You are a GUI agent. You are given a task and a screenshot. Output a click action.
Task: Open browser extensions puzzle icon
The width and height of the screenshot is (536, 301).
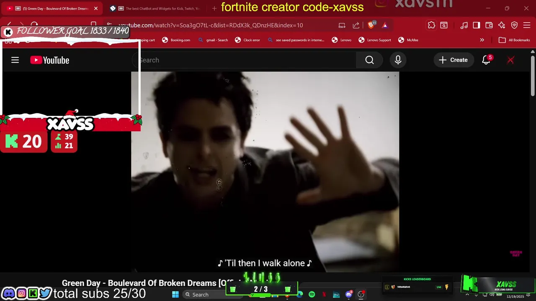point(431,25)
